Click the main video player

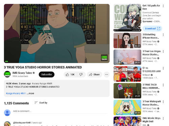pyautogui.click(x=57, y=33)
